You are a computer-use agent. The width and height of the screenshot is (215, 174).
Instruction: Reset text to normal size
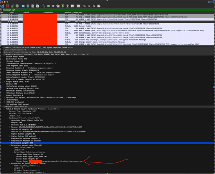tap(94, 6)
